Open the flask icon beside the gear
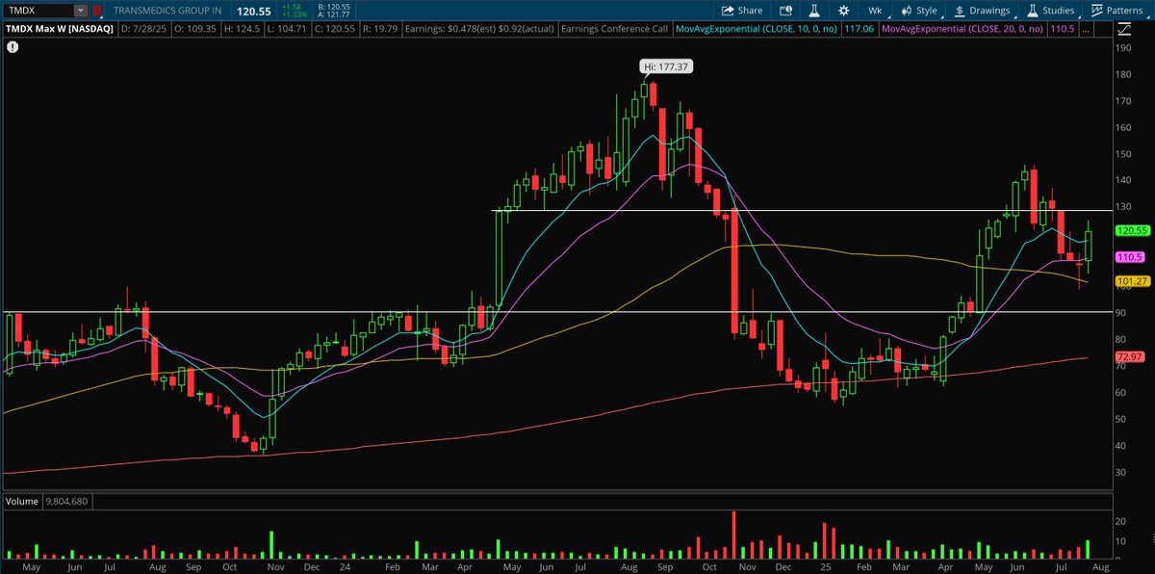This screenshot has width=1155, height=574. (x=813, y=11)
